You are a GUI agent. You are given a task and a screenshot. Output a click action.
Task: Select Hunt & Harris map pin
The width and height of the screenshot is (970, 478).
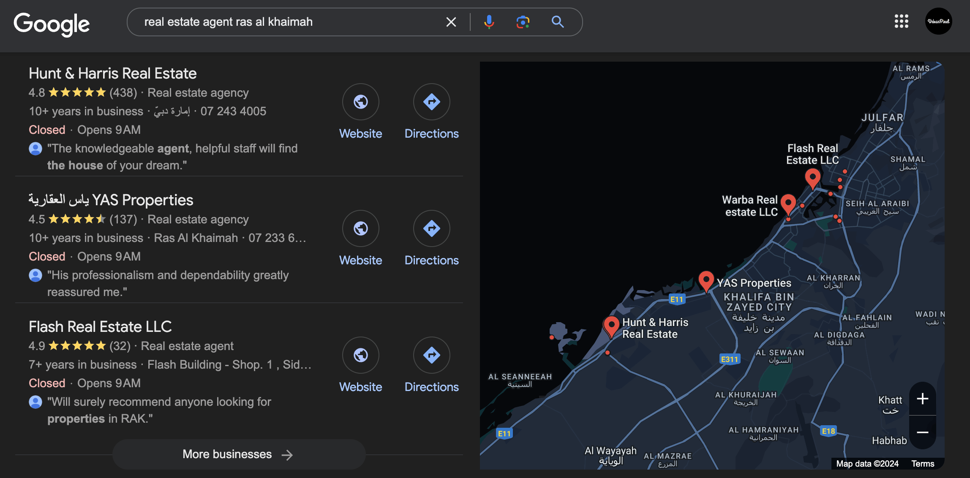(x=611, y=327)
